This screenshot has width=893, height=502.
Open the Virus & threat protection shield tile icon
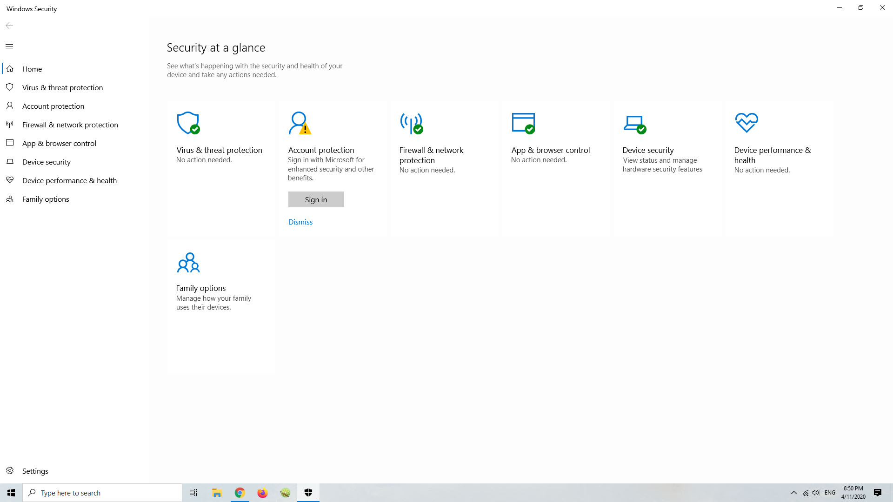tap(188, 123)
